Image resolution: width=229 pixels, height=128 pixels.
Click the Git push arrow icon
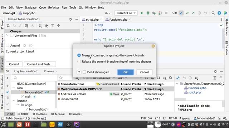click(x=193, y=13)
